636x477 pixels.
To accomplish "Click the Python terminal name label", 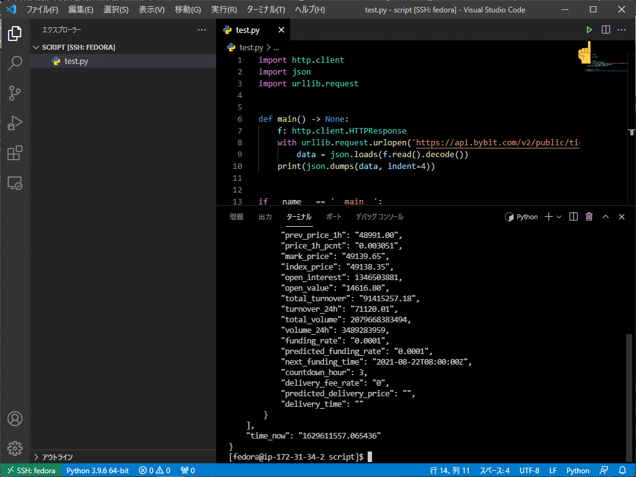I will point(527,217).
